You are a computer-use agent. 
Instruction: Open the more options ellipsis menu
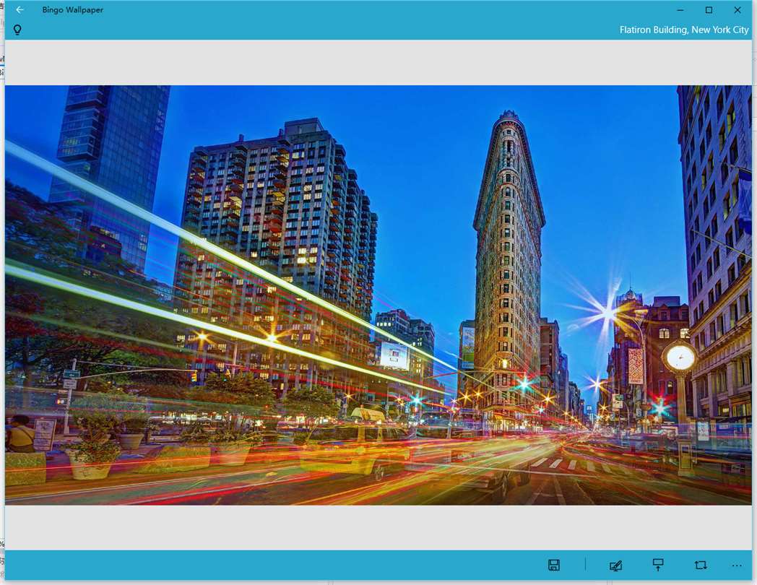(737, 565)
